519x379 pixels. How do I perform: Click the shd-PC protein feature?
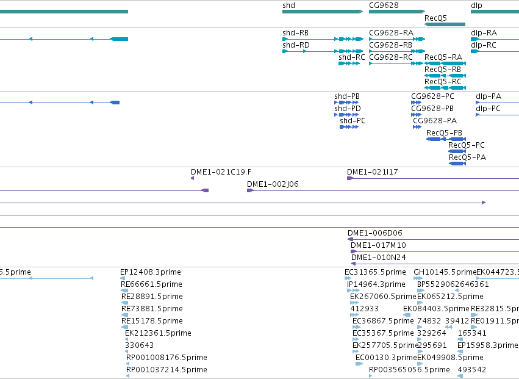coord(353,121)
